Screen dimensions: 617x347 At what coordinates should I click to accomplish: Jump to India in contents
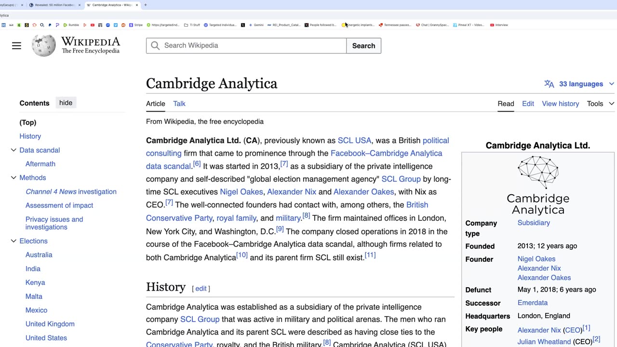coord(33,268)
